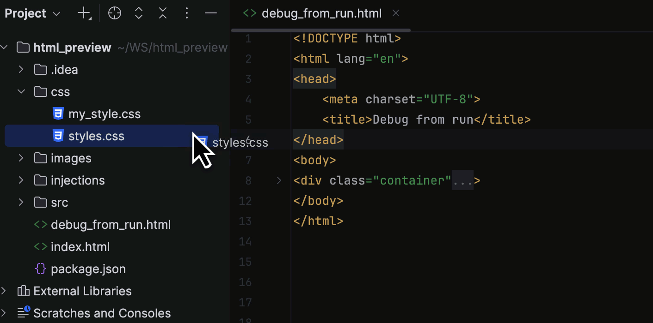The height and width of the screenshot is (323, 653).
Task: Click the HTML icon beside index.html
Action: click(x=40, y=246)
